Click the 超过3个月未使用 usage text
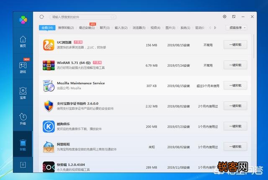 pos(208,86)
